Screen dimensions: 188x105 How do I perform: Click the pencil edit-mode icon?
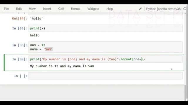click(140, 9)
